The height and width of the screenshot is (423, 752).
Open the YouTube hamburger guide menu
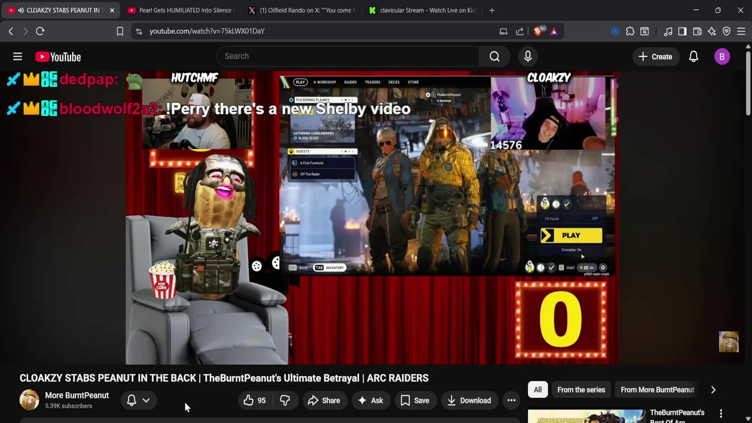(x=18, y=56)
